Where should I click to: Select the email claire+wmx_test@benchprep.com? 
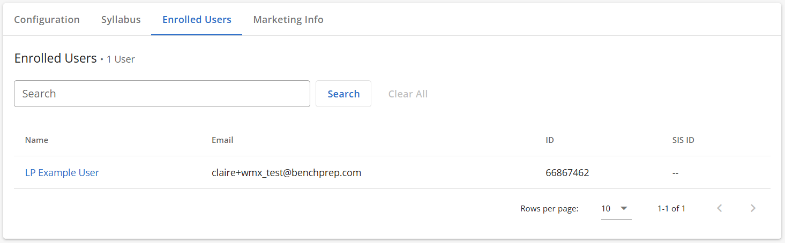click(x=286, y=173)
